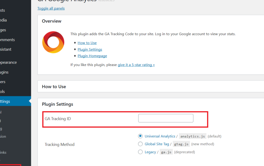
Task: Visit the Plugin Homepage link
Action: (92, 56)
